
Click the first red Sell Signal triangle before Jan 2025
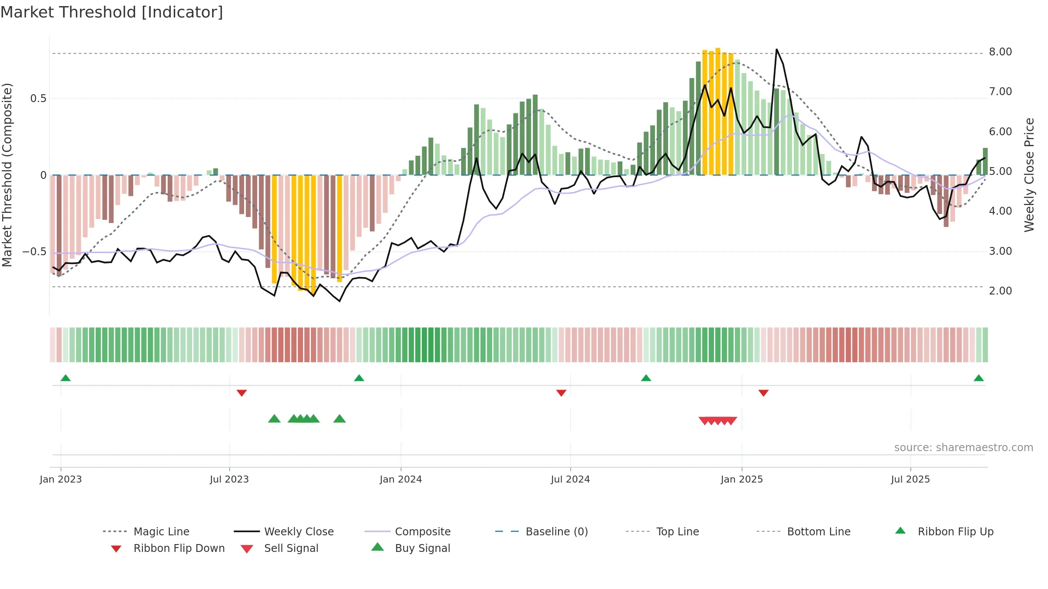[705, 421]
